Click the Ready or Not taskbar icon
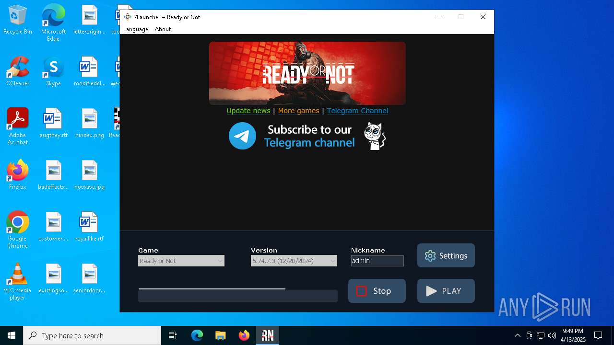The height and width of the screenshot is (345, 614). coord(268,335)
